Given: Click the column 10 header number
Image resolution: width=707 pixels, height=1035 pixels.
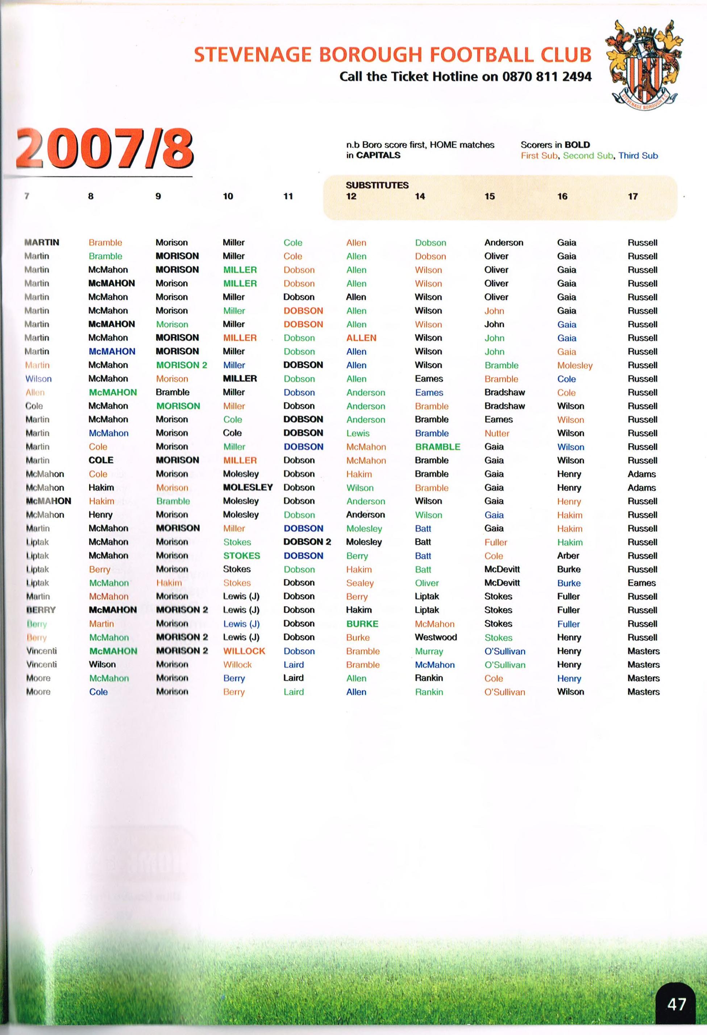Looking at the screenshot, I should 228,196.
